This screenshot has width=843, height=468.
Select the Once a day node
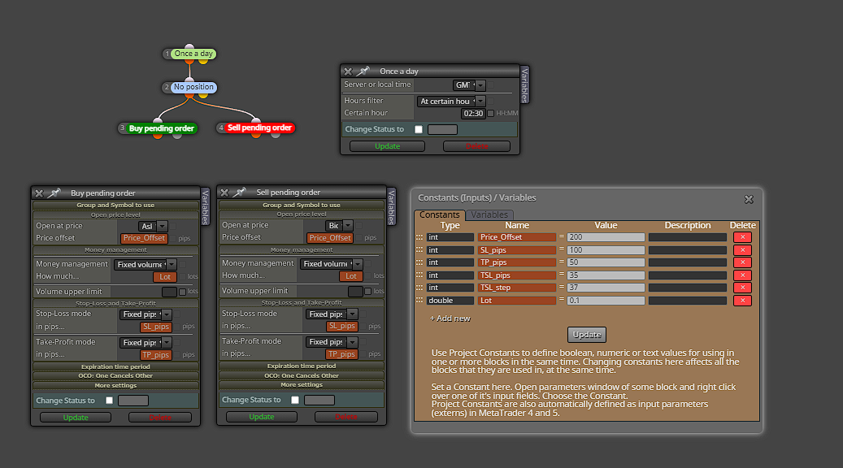[193, 54]
